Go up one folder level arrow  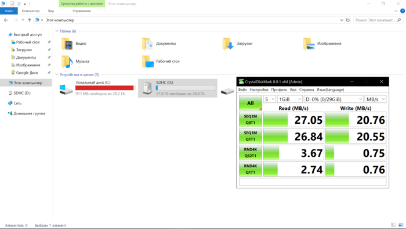pos(29,20)
